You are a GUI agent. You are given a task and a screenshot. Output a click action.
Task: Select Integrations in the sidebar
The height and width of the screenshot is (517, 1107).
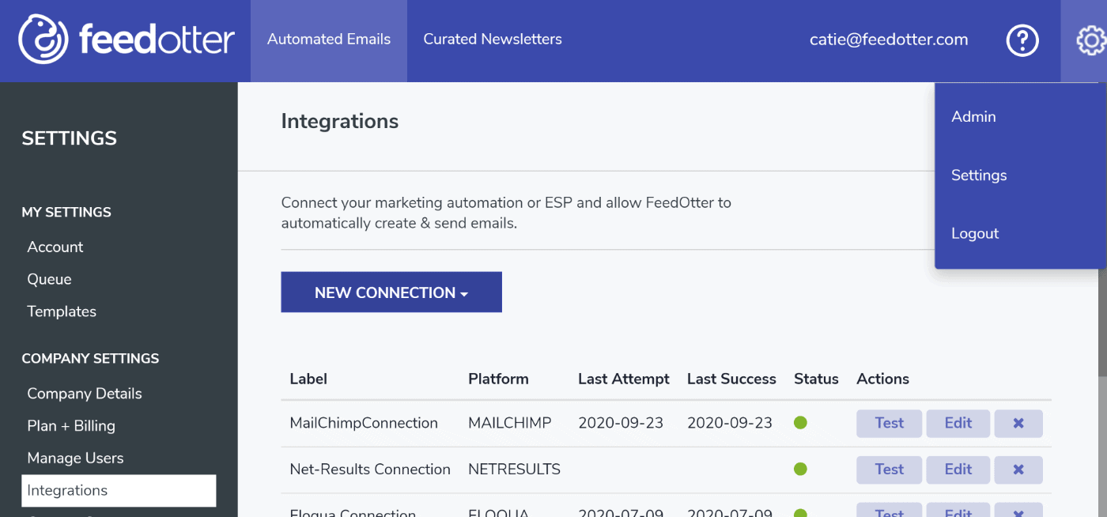[119, 491]
